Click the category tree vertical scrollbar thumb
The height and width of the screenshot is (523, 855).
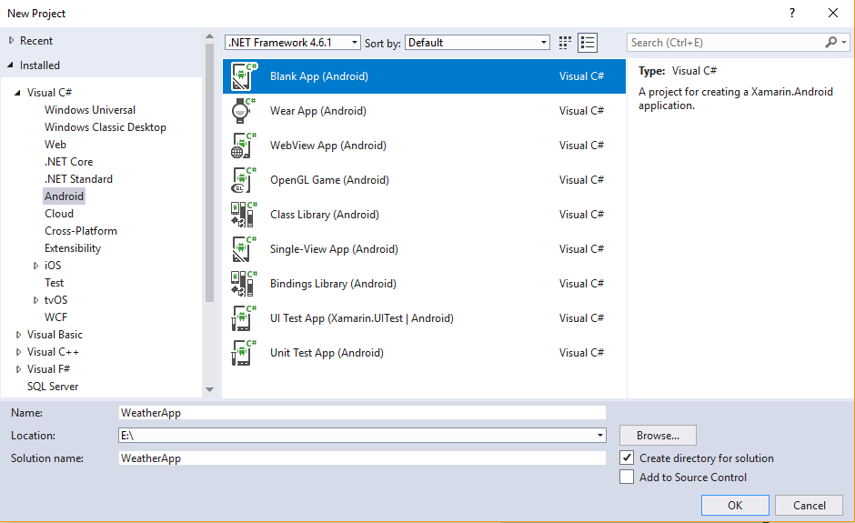pyautogui.click(x=209, y=172)
